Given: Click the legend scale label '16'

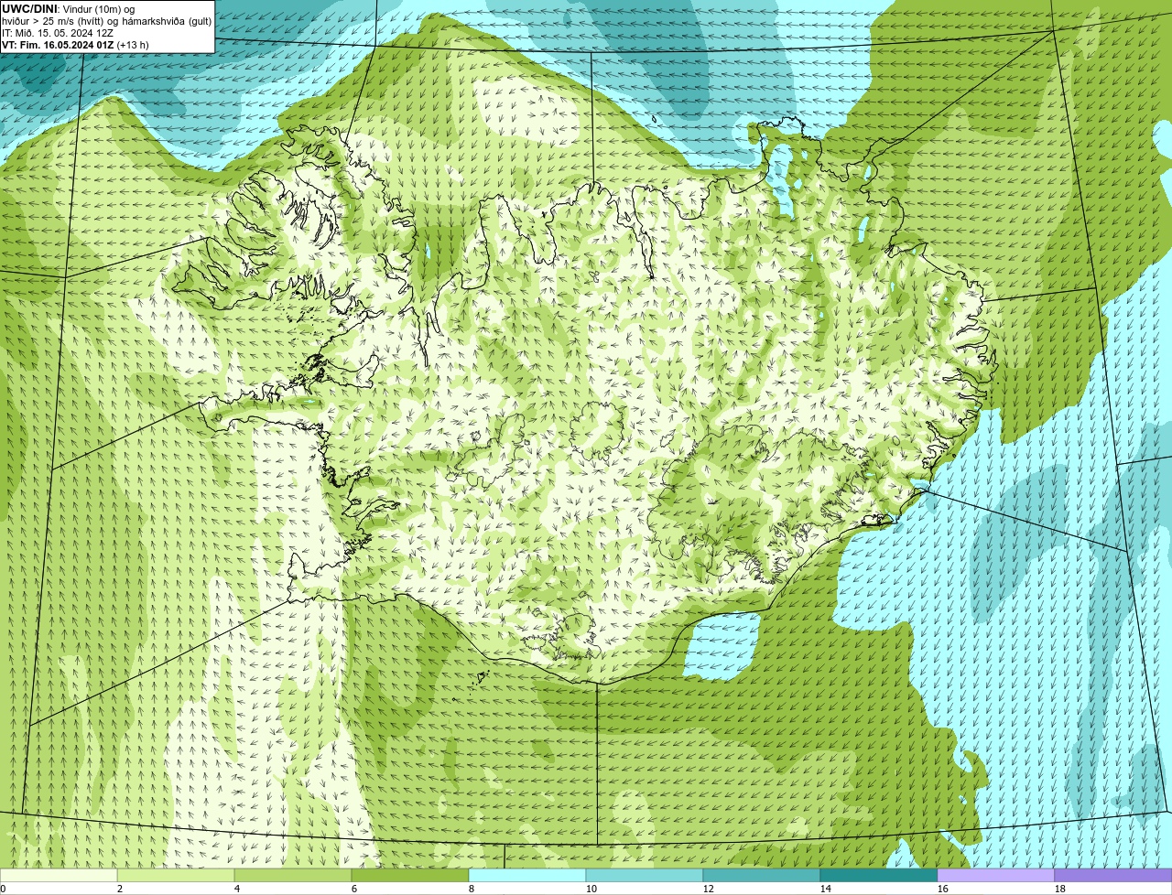Looking at the screenshot, I should pyautogui.click(x=943, y=889).
